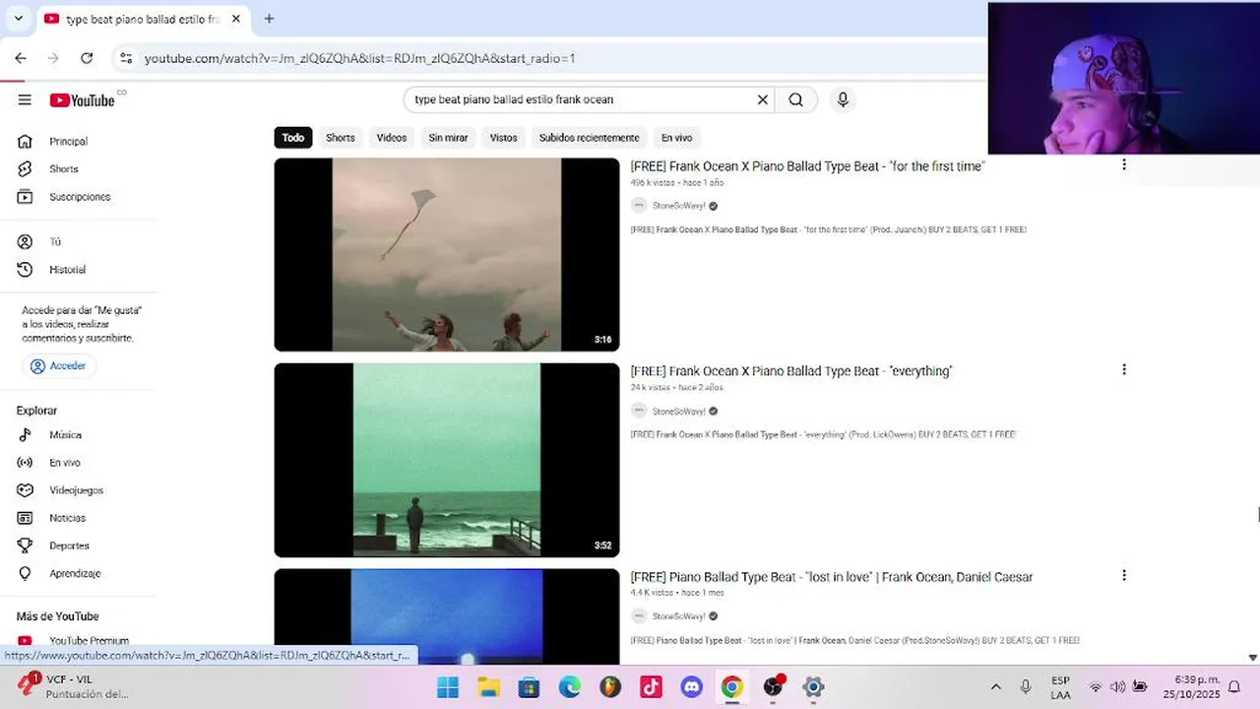Click the title "for the first time" beat

[x=807, y=166]
